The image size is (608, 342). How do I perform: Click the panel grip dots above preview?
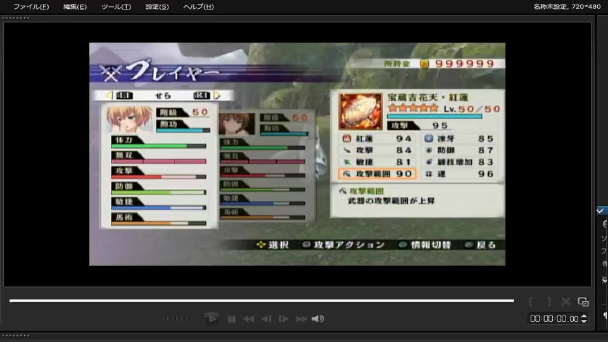tap(16, 18)
